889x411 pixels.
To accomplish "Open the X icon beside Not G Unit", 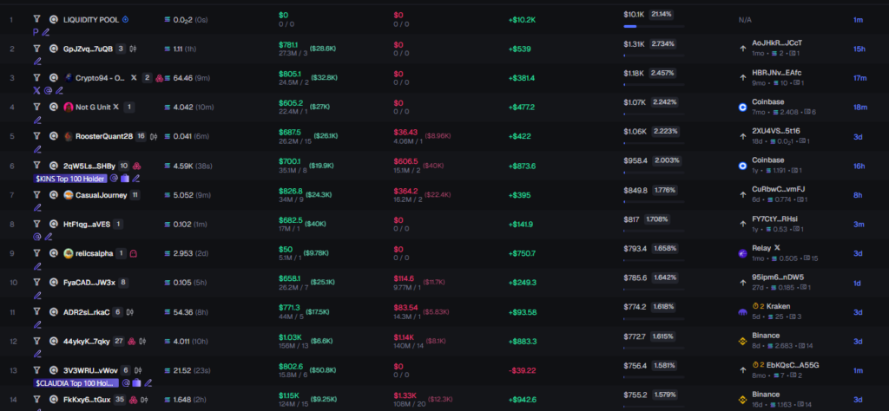I will pos(115,107).
